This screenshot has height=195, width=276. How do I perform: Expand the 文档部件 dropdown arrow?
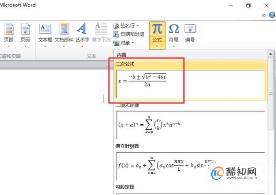point(64,46)
